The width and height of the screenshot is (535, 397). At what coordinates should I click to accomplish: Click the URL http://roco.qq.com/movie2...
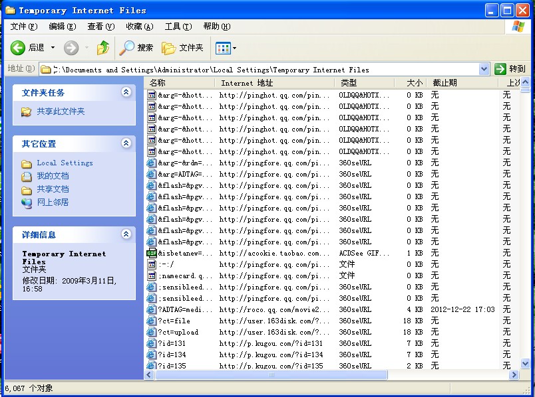[274, 310]
